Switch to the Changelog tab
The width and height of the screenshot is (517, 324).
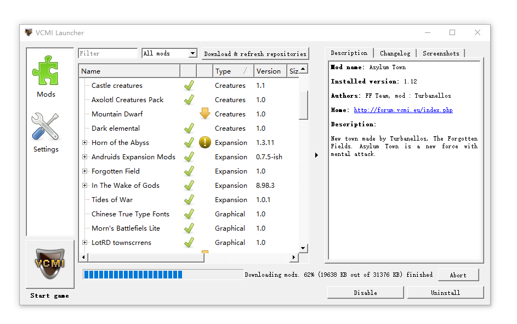click(x=395, y=53)
